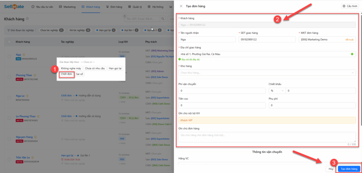Click the search magnifier icon
The height and width of the screenshot is (173, 362).
(163, 19)
